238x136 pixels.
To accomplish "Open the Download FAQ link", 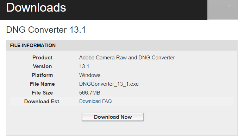I will click(95, 101).
